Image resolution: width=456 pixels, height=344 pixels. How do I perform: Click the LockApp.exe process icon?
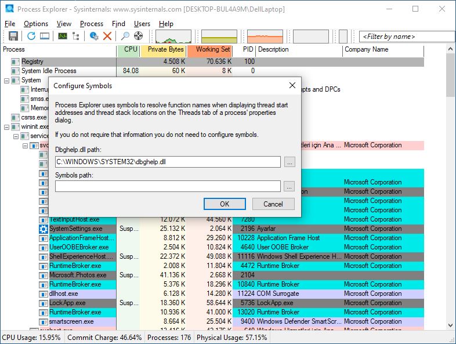pyautogui.click(x=44, y=303)
